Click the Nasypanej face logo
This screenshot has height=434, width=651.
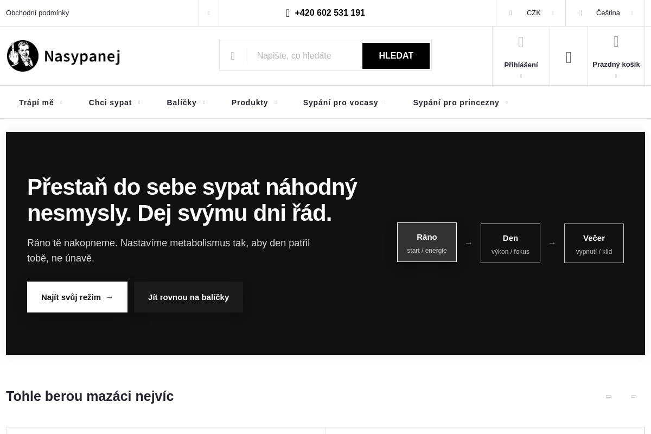pos(22,55)
